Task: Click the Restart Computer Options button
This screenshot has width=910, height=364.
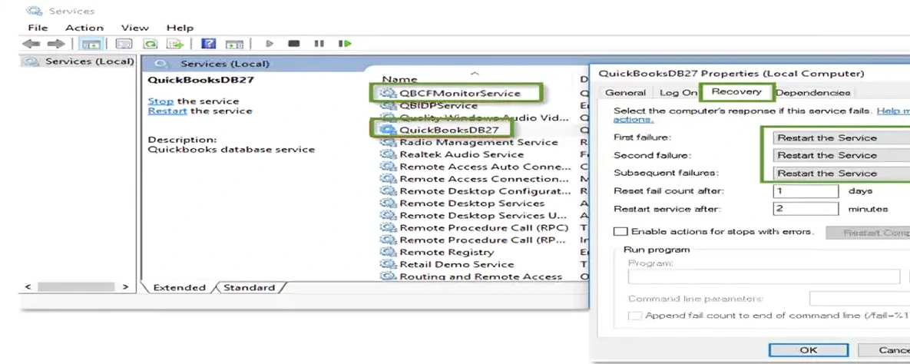Action: tap(869, 232)
